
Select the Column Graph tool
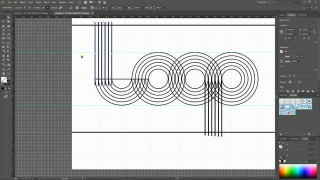tap(8, 65)
